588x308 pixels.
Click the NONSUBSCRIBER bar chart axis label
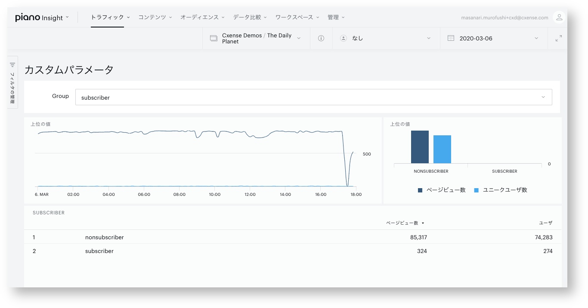[431, 171]
